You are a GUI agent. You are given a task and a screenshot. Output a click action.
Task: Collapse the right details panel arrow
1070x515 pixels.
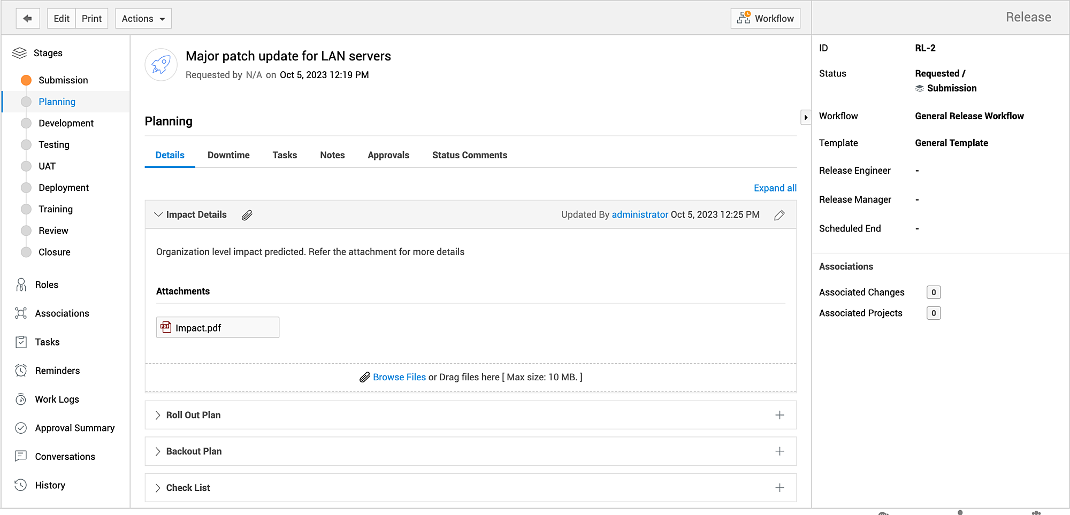click(x=806, y=117)
